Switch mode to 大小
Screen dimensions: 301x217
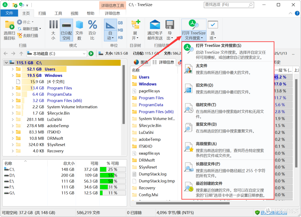[x=53, y=30]
